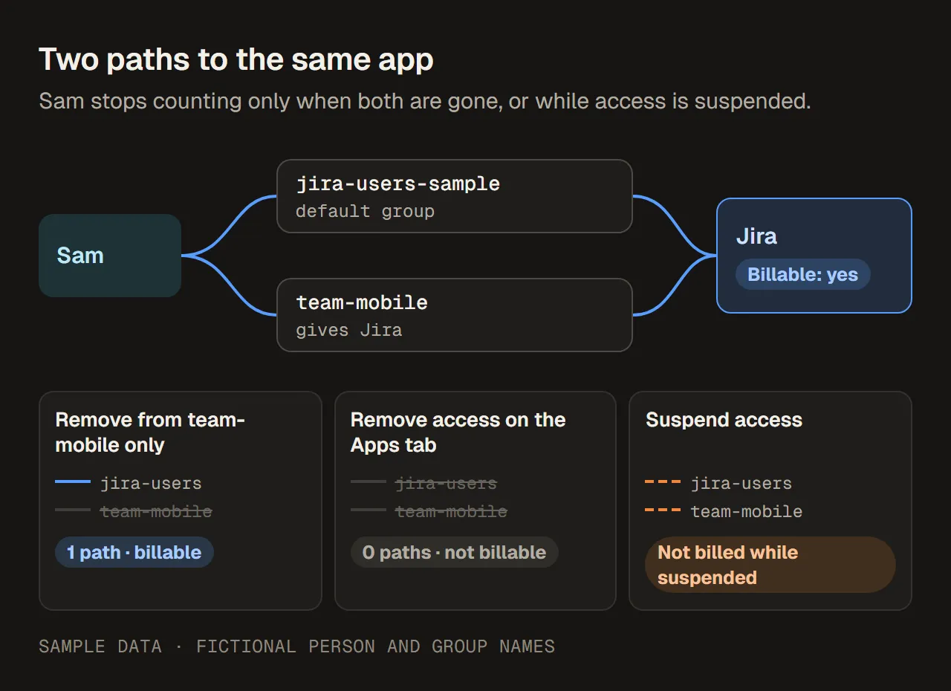Select the team-mobile group box in the diagram

tap(455, 315)
